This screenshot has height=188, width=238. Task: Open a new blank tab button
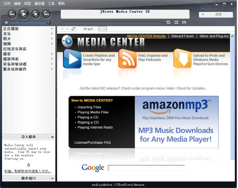click(x=103, y=29)
